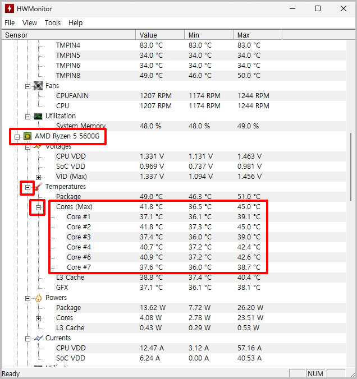Expand the VID (Max) entry
The image size is (357, 379).
coord(38,177)
